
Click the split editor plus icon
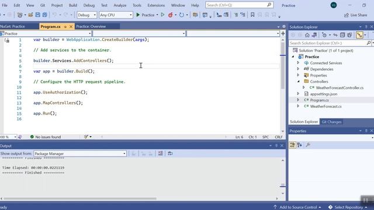coord(283,34)
